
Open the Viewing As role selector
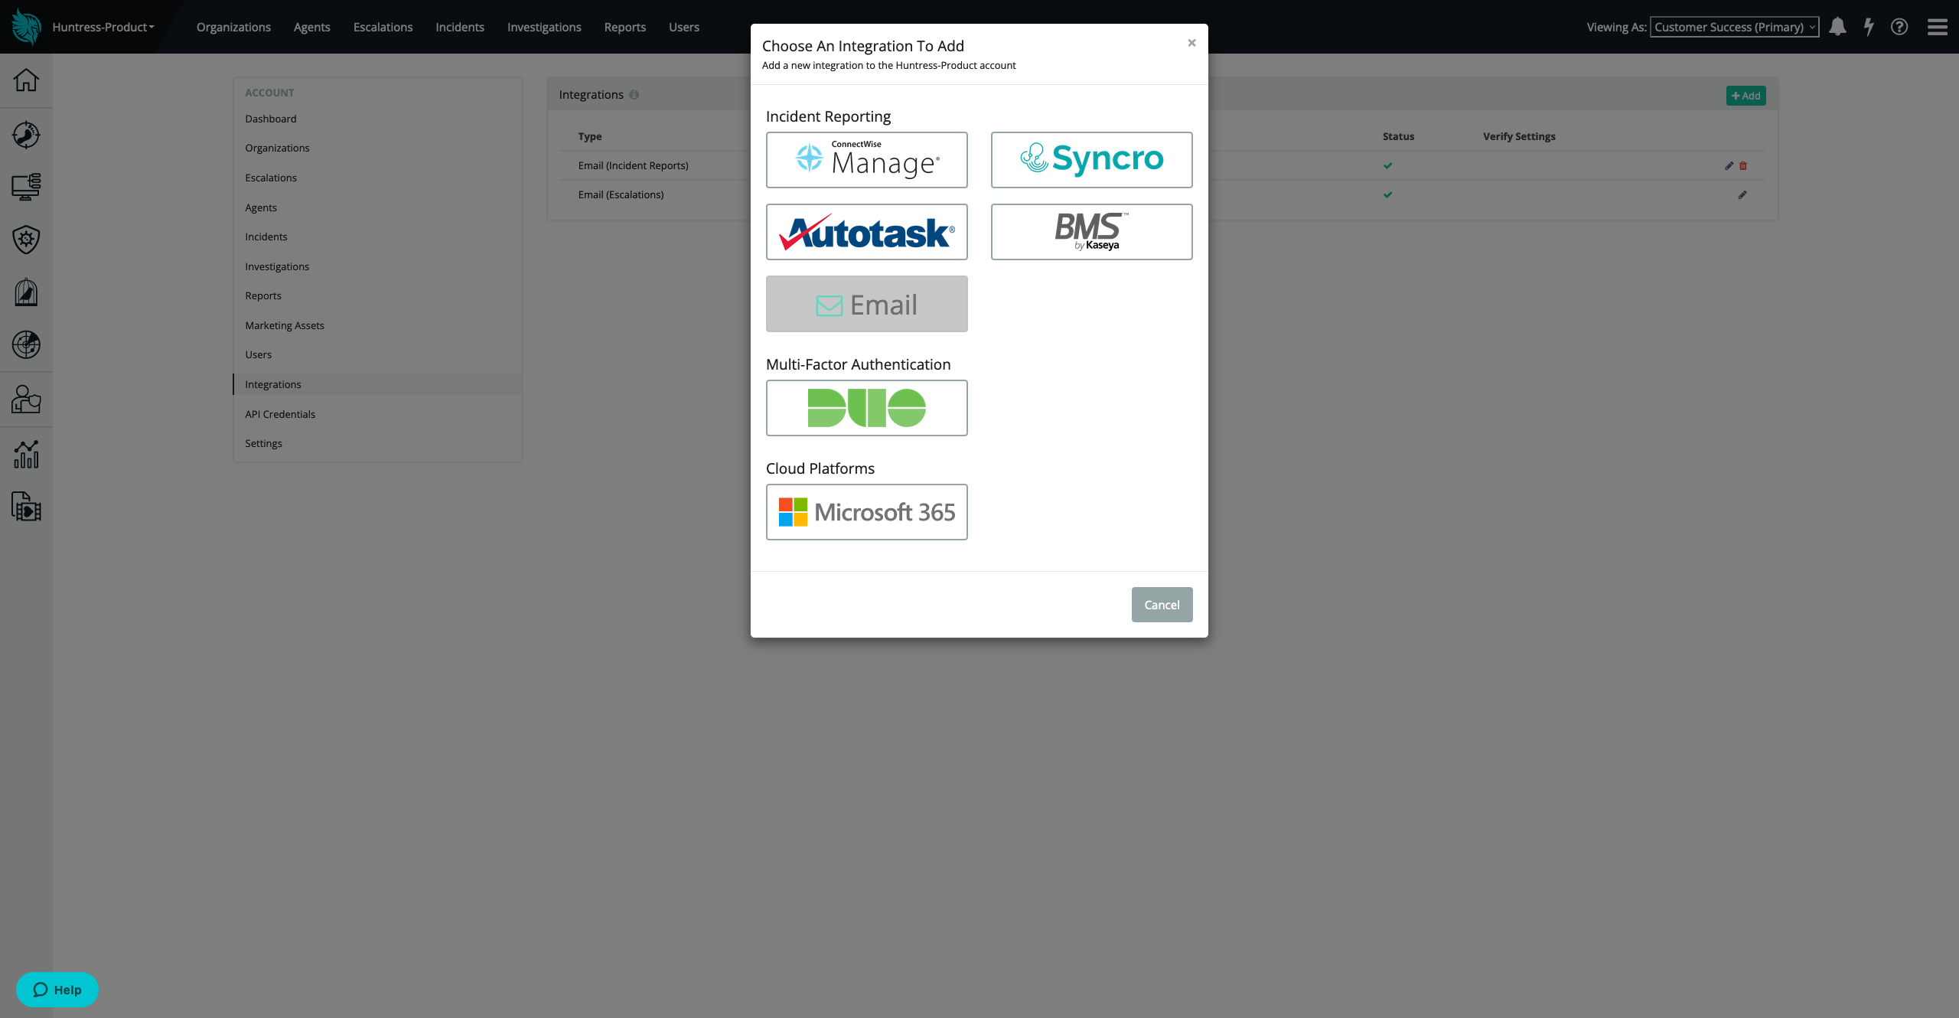[1734, 27]
